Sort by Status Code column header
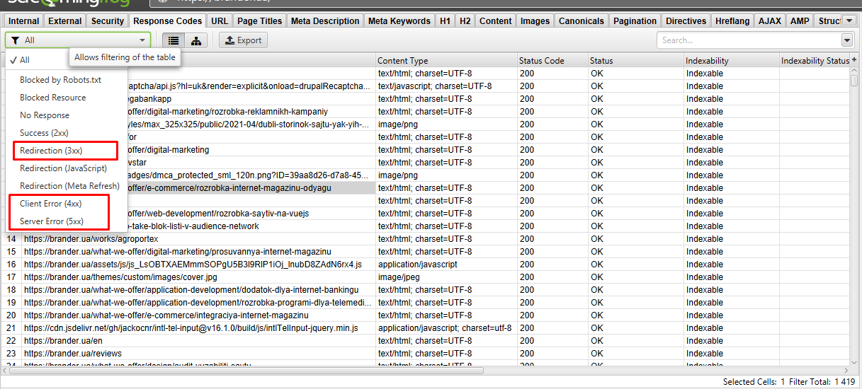 coord(541,61)
